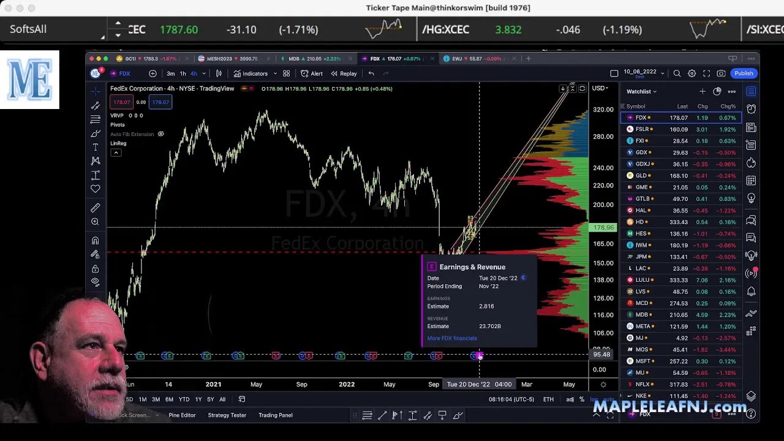Collapse the indicator legend chevron

(116, 152)
